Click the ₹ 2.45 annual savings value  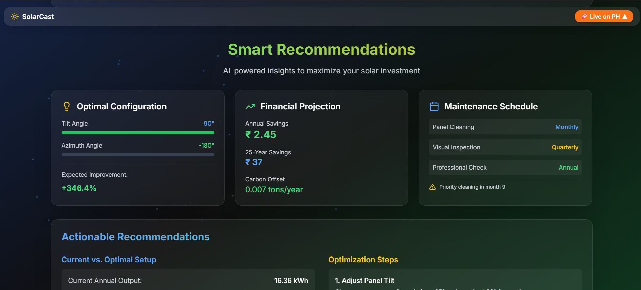tap(261, 134)
